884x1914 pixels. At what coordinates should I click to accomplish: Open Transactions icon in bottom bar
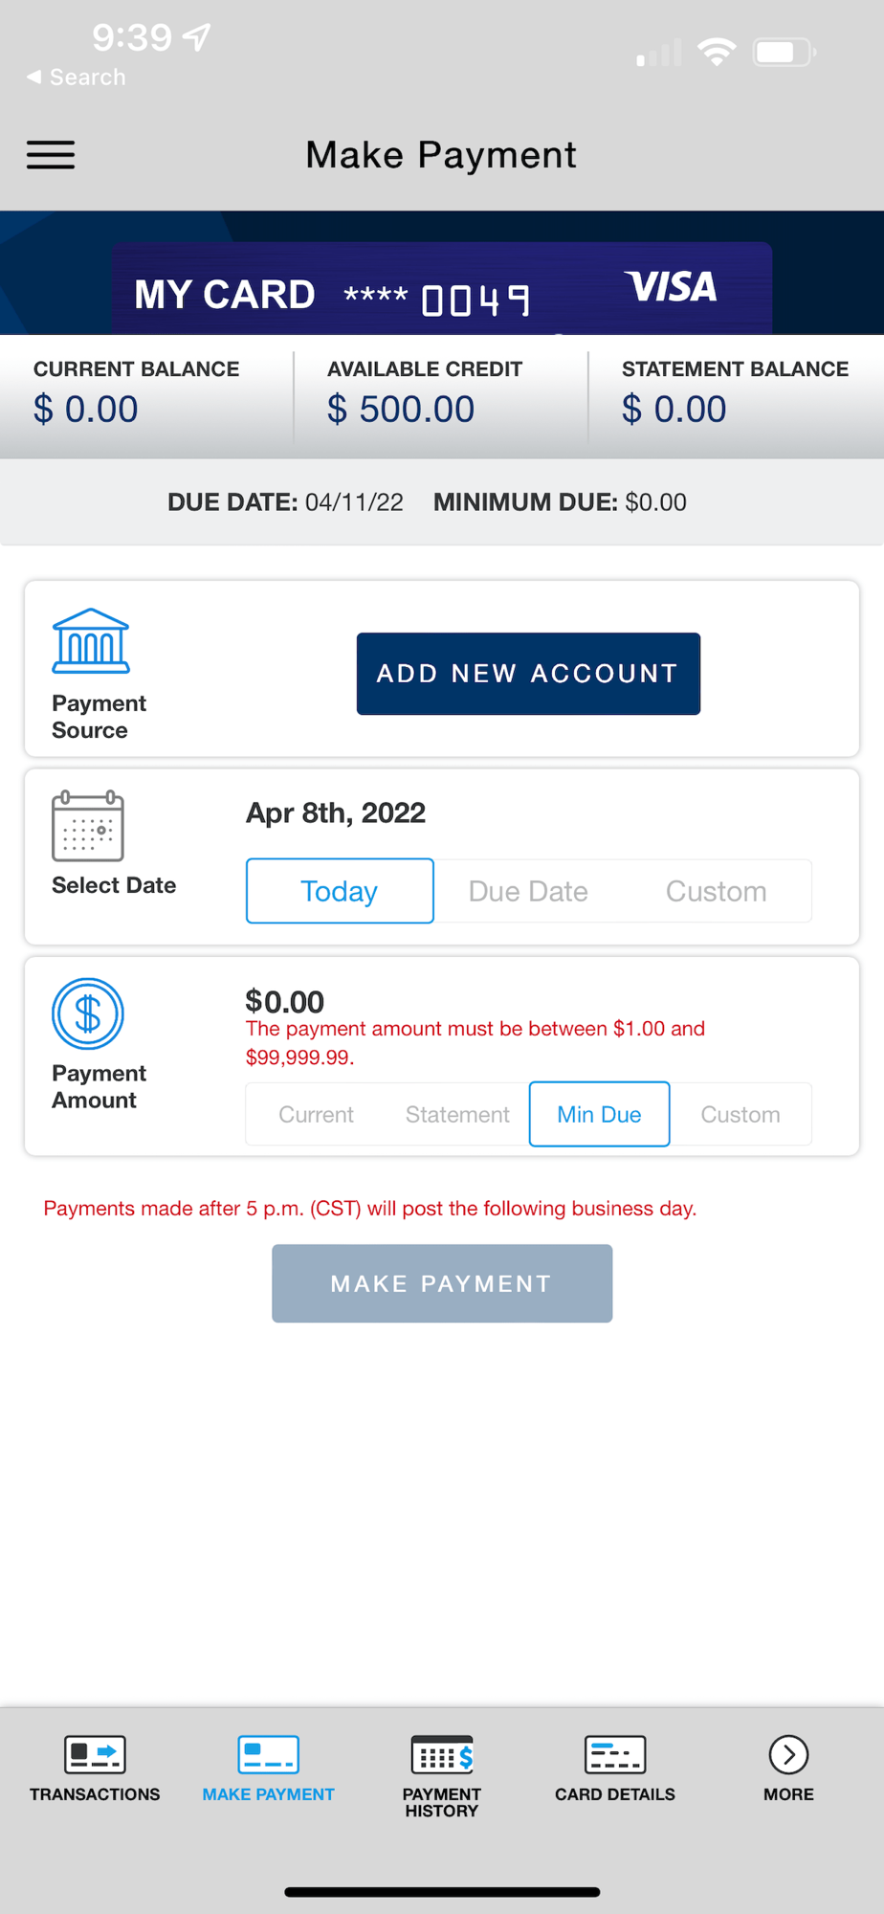click(x=95, y=1754)
